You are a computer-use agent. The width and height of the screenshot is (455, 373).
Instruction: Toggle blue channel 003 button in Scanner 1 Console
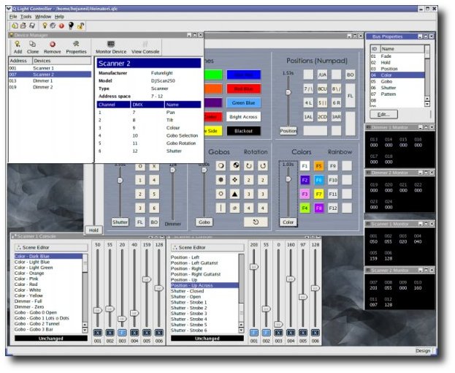122,333
